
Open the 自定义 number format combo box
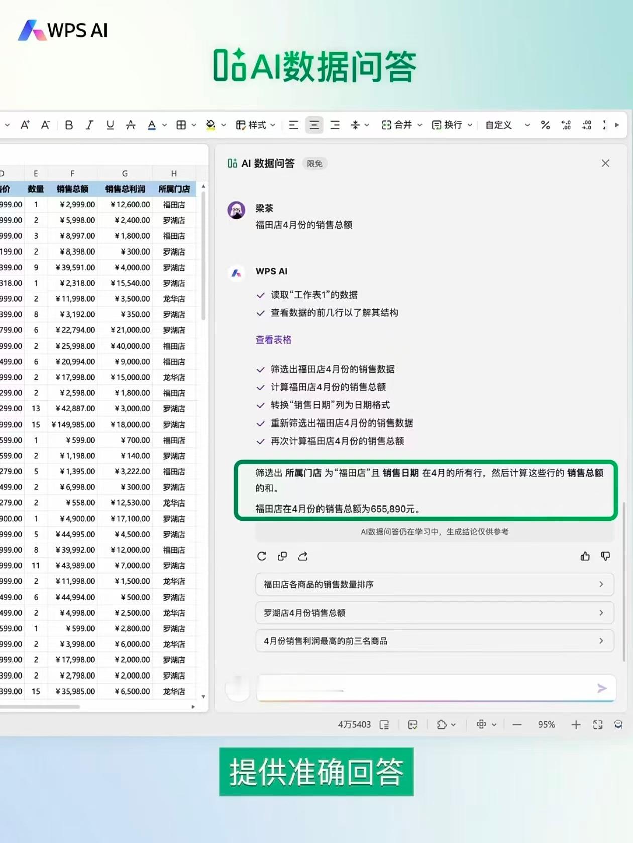(x=507, y=125)
